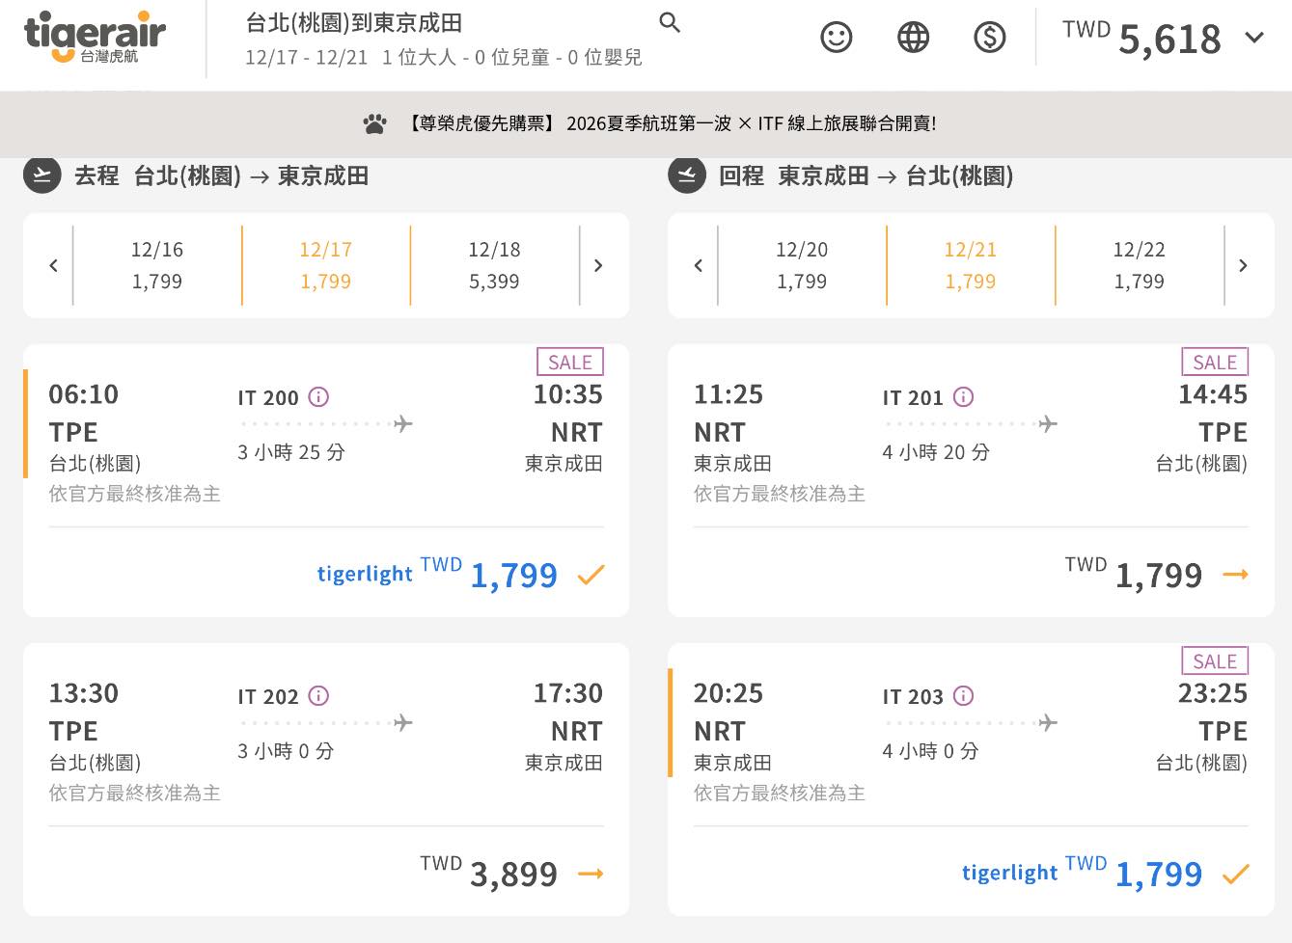
Task: Click the Taipei to Tokyo Narita search summary
Action: pos(443,39)
